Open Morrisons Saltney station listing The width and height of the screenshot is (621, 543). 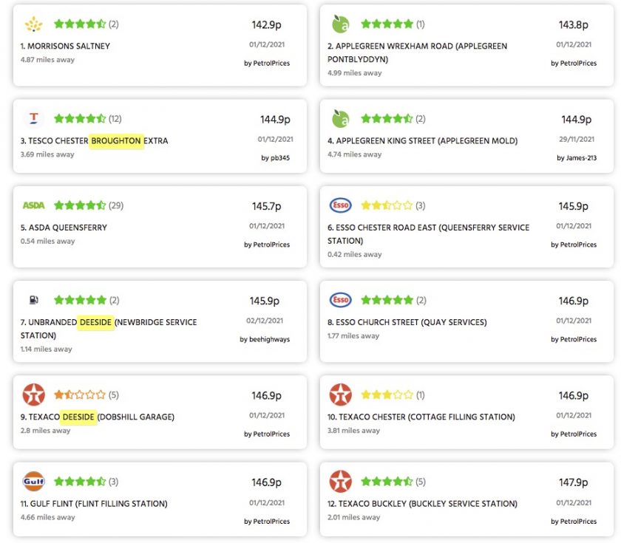point(65,46)
